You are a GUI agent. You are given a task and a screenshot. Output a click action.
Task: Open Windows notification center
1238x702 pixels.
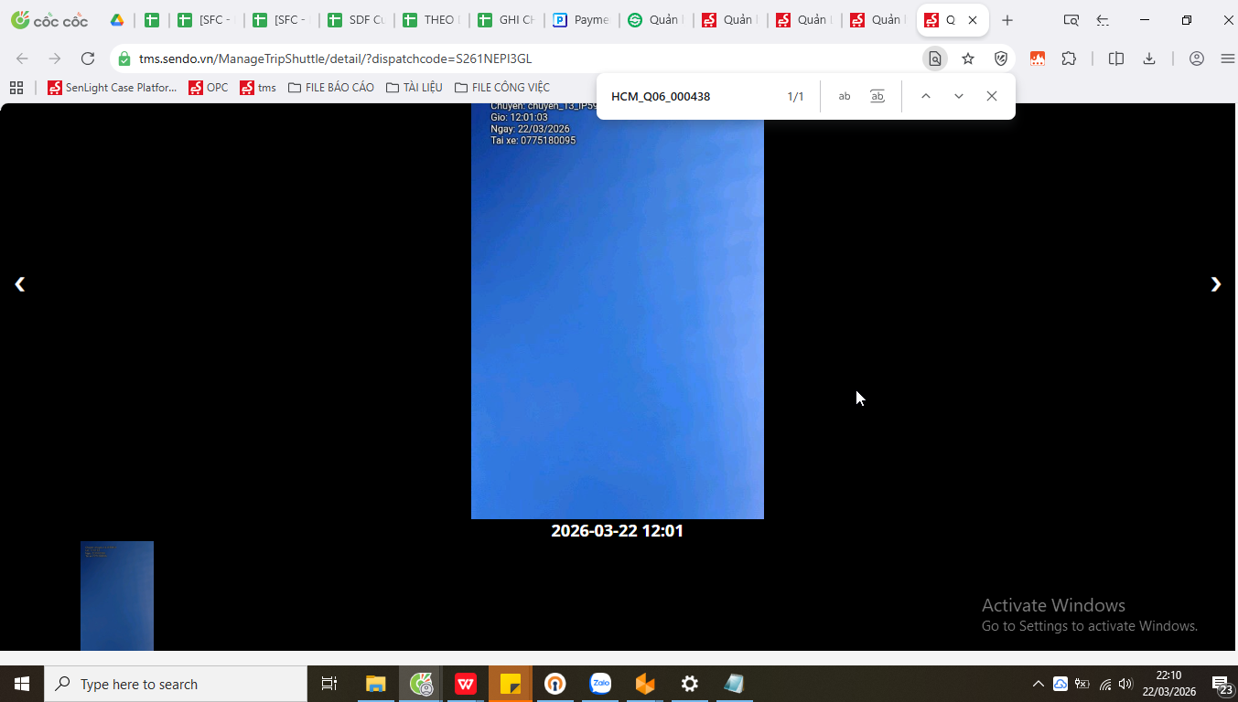(x=1221, y=684)
